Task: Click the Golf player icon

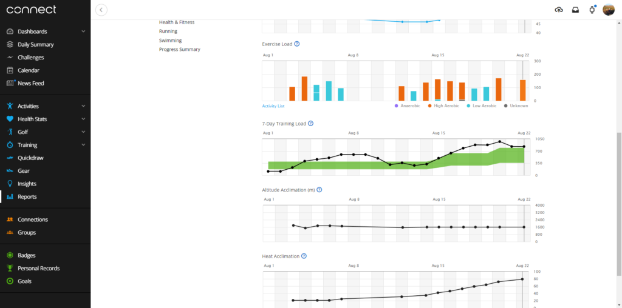Action: tap(10, 132)
